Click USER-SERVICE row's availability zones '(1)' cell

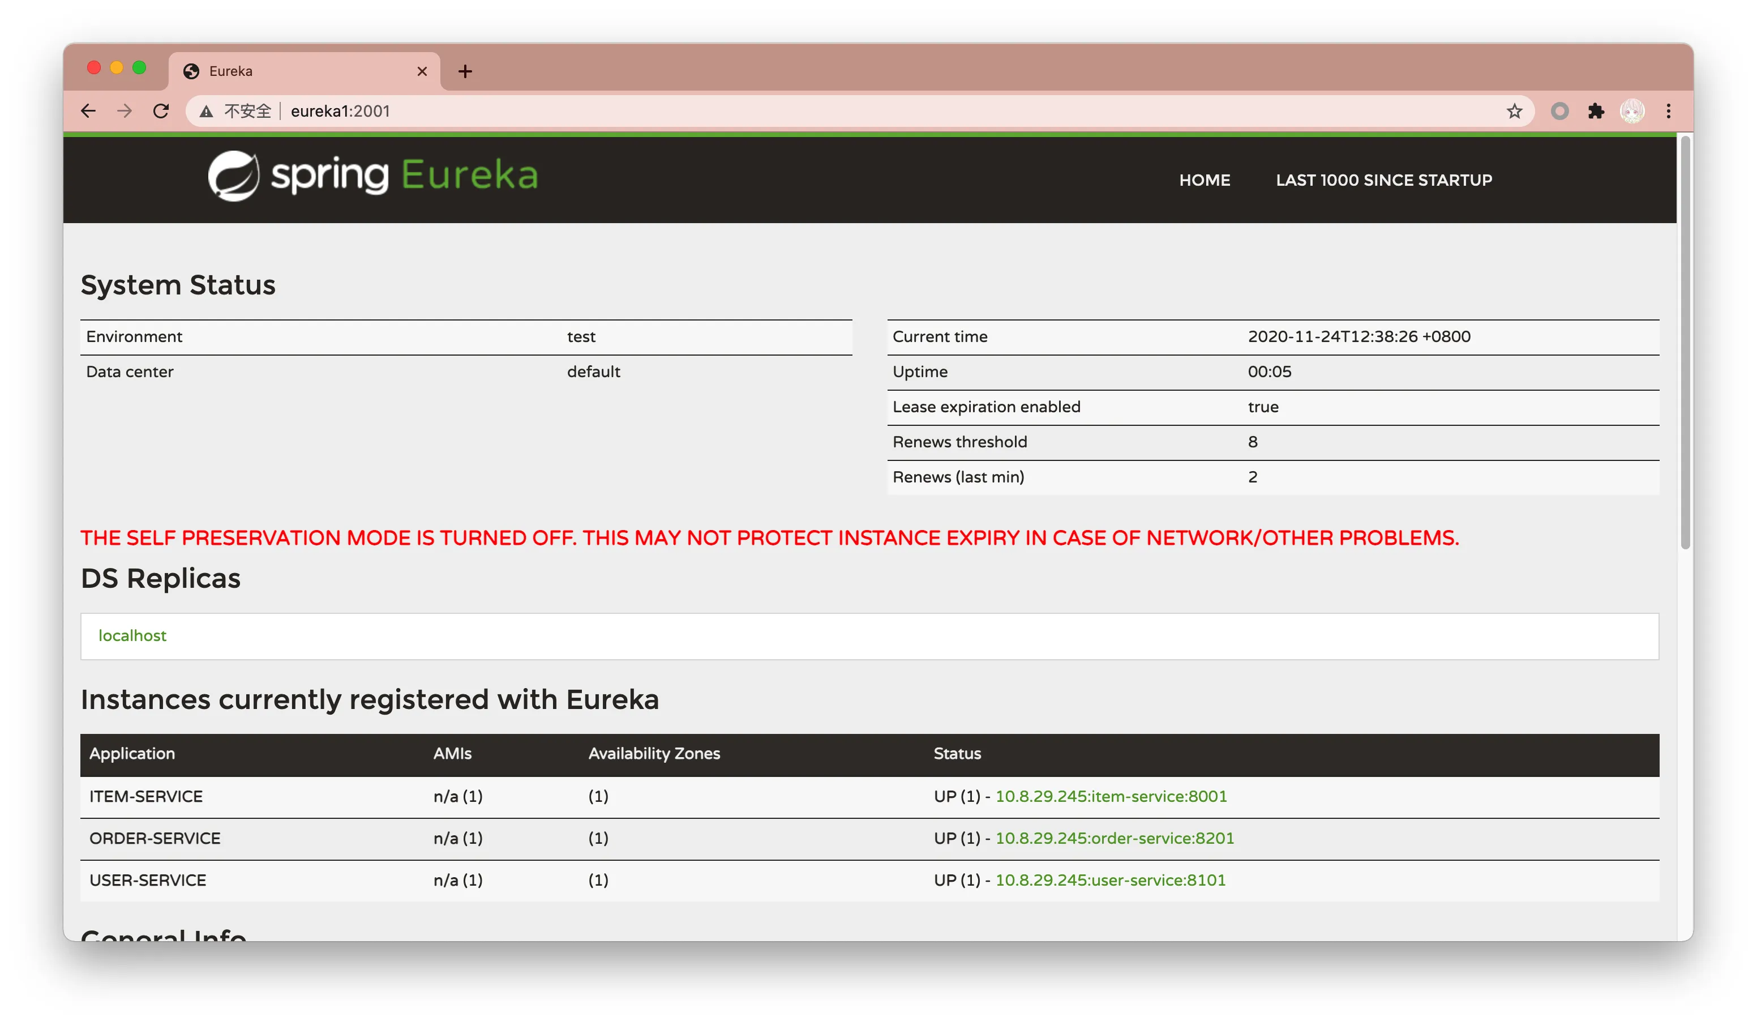(x=598, y=880)
